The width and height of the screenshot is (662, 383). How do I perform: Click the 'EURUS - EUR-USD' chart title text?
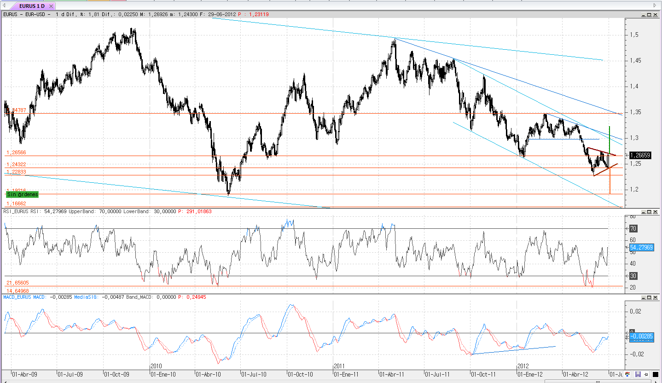(27, 14)
